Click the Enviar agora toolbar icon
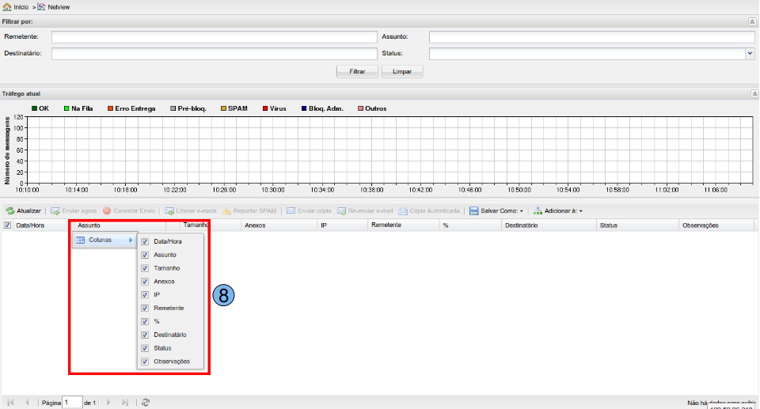This screenshot has width=760, height=409. click(55, 211)
